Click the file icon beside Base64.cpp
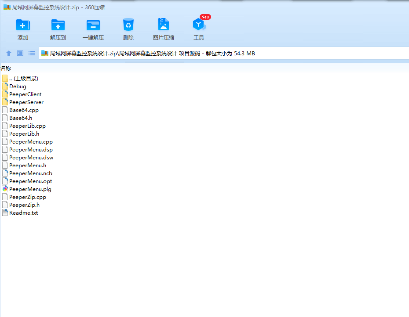The image size is (409, 317). pyautogui.click(x=5, y=110)
